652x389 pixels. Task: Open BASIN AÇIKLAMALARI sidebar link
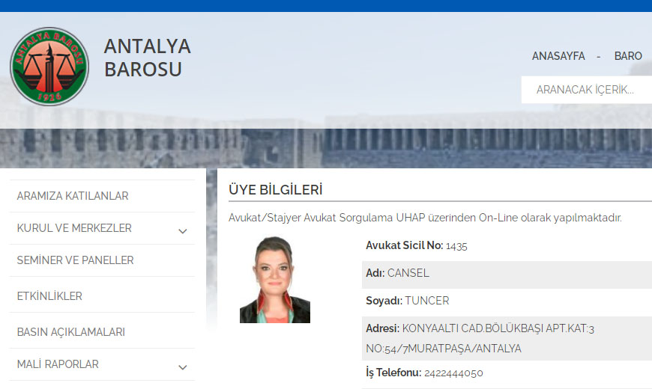pos(70,332)
